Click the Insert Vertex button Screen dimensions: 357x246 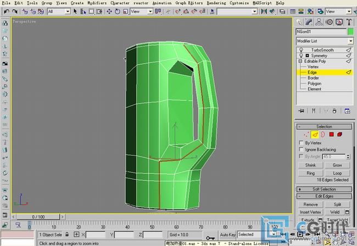310,212
